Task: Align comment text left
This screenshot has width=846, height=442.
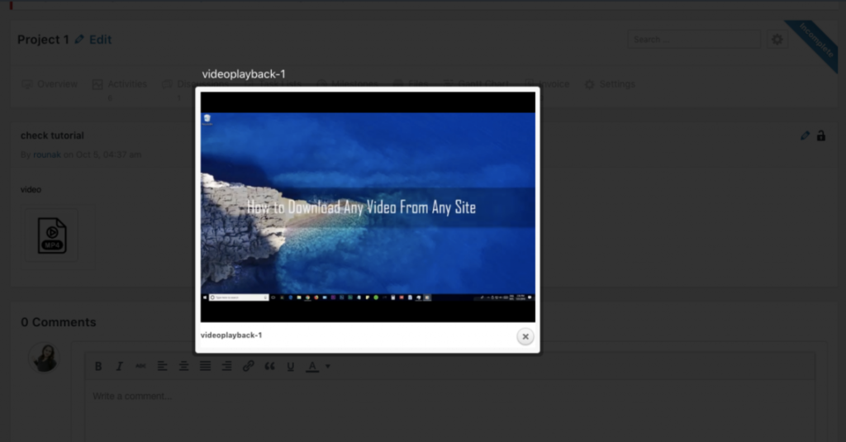Action: pos(162,367)
